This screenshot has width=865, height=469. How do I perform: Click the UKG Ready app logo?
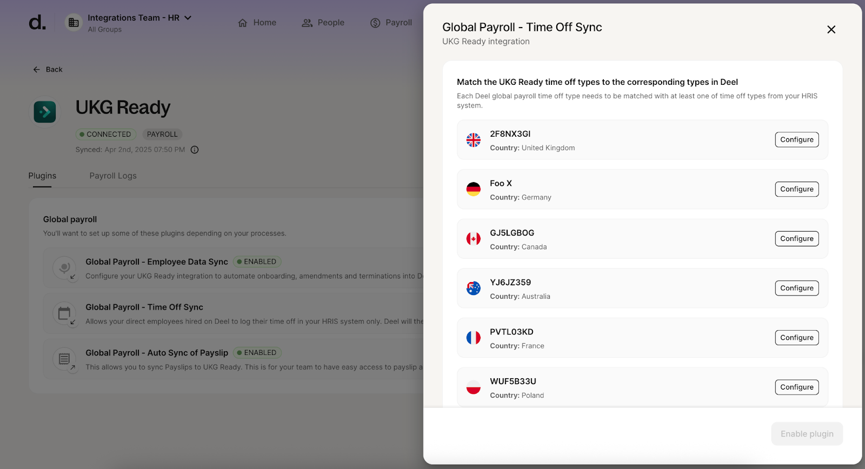[x=45, y=112]
